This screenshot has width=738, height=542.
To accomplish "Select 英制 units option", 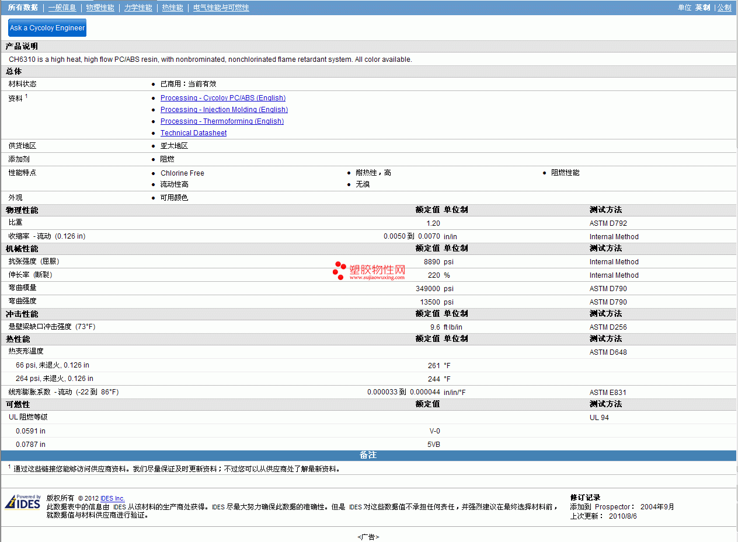I will (702, 8).
